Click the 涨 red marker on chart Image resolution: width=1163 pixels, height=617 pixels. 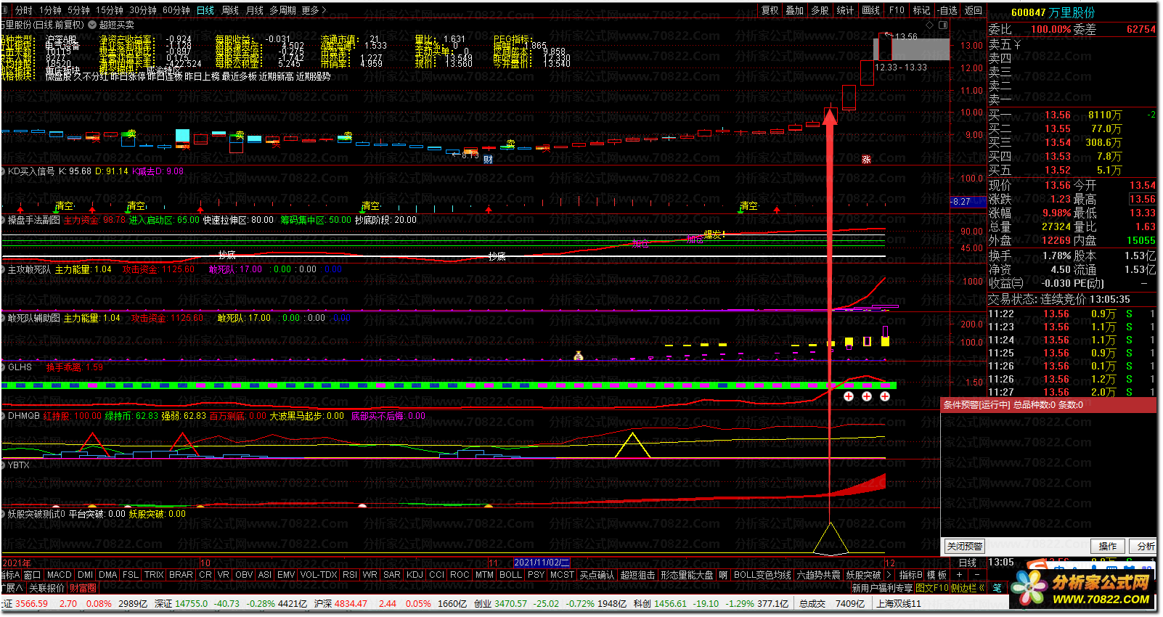pyautogui.click(x=866, y=159)
